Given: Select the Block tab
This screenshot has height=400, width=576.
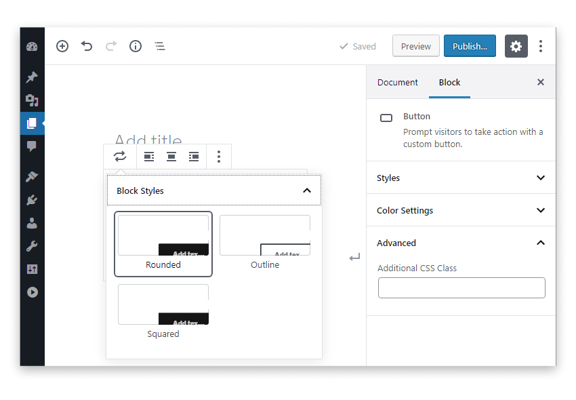Looking at the screenshot, I should click(x=449, y=82).
